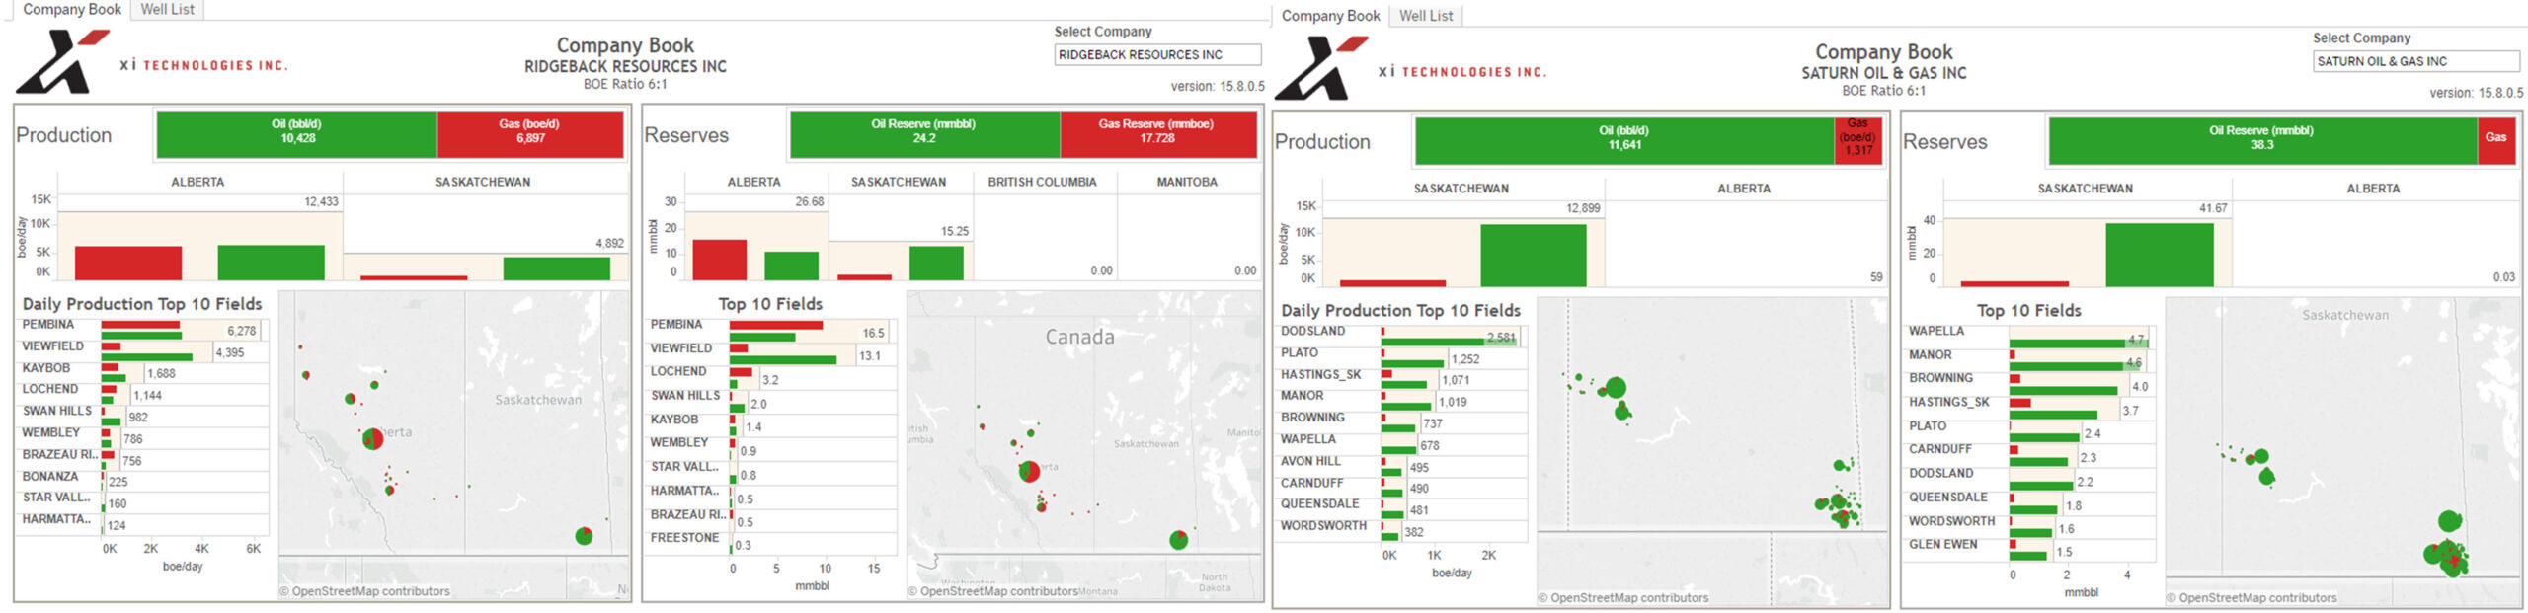
Task: Select QUEENSDALE row showing 1.8 mmbbl reserves
Action: coord(2028,503)
